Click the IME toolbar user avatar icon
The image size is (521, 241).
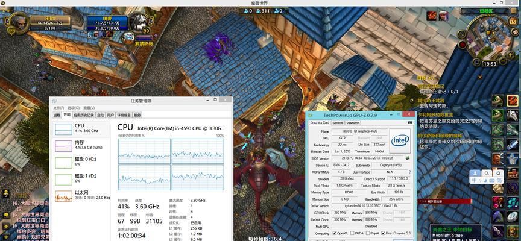476,173
